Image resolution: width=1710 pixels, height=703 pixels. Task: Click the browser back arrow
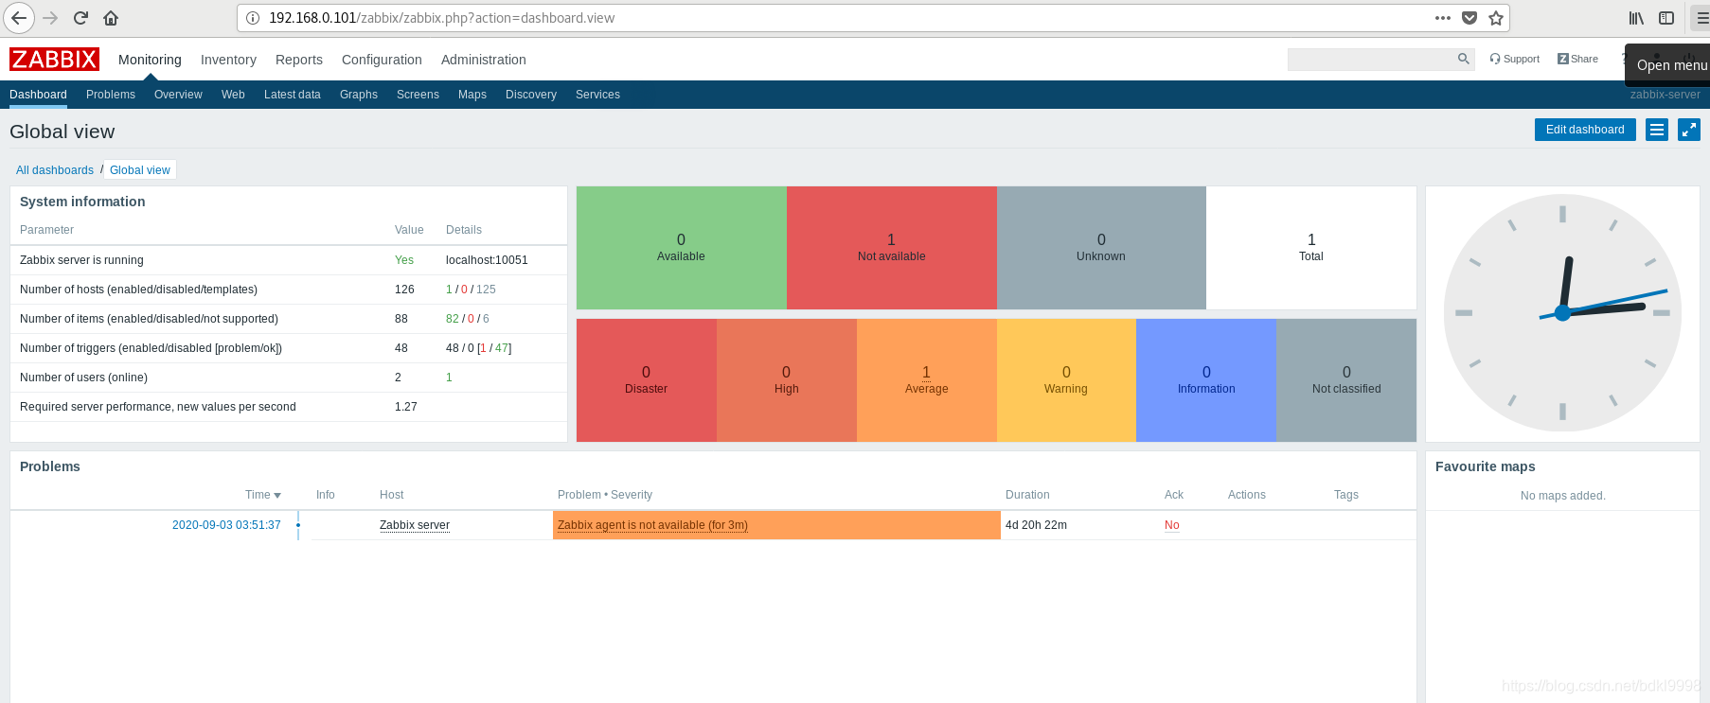pyautogui.click(x=19, y=18)
